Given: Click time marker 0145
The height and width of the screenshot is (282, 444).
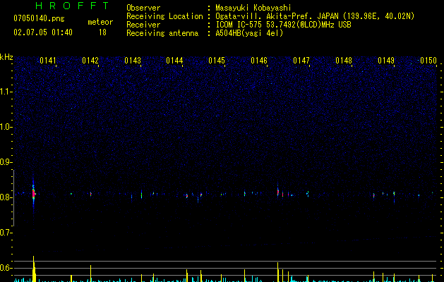Looking at the screenshot, I should click(x=217, y=61).
